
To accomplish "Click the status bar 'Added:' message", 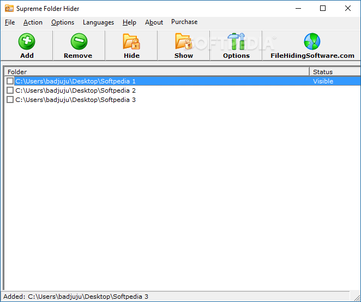I will tap(76, 297).
